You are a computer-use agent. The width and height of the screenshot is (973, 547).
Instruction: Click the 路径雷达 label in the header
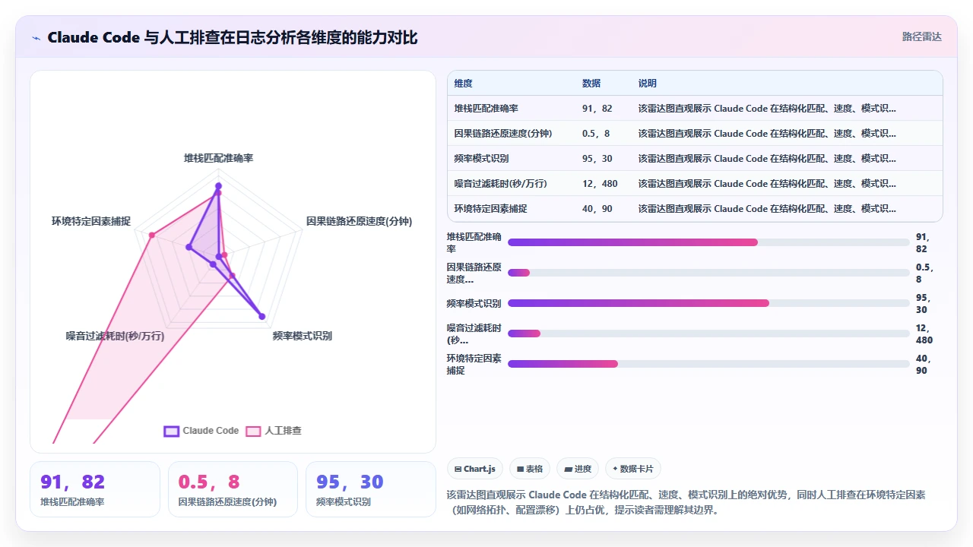tap(921, 36)
